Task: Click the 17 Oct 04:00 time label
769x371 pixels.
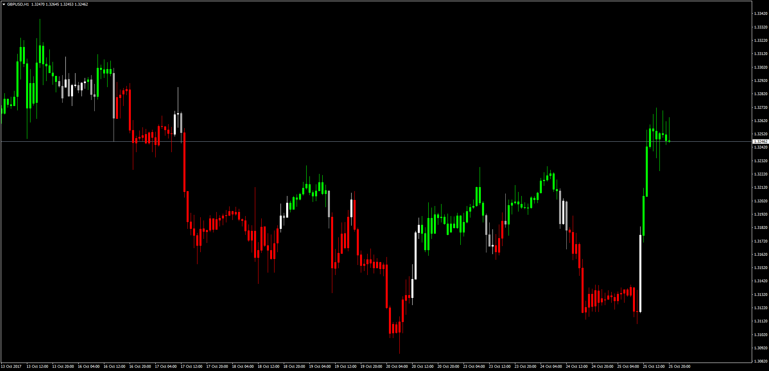Action: click(166, 367)
